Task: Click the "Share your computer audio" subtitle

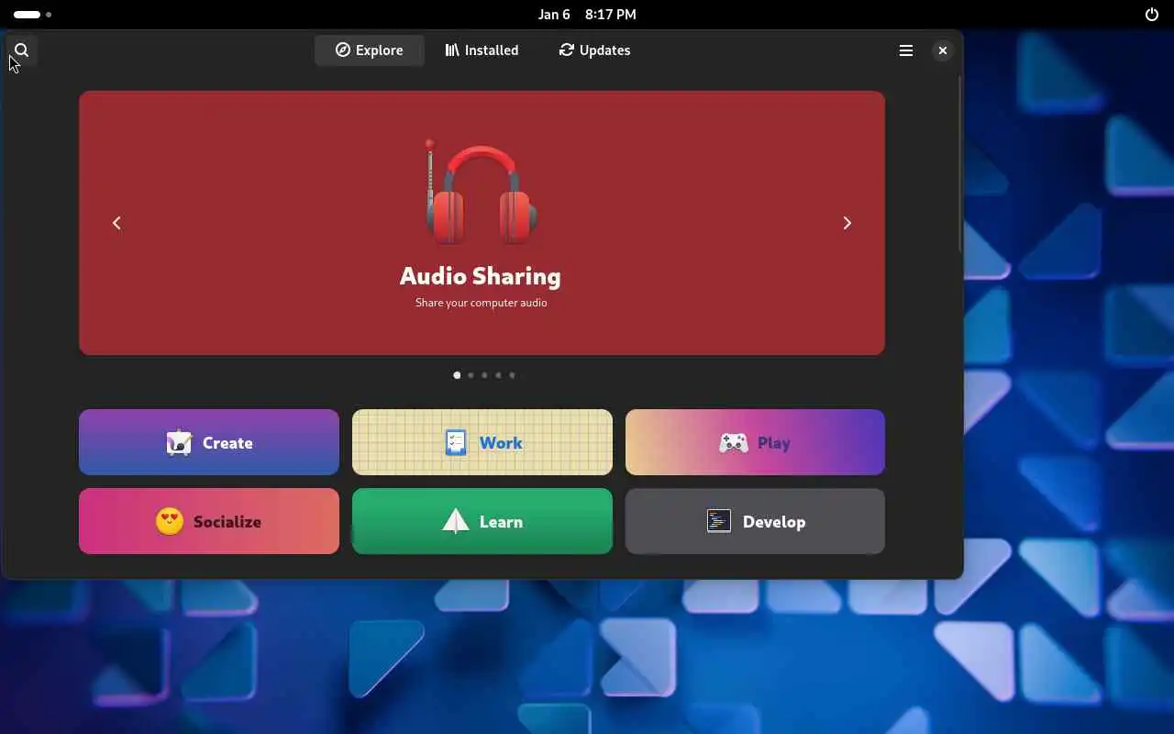Action: (x=482, y=303)
